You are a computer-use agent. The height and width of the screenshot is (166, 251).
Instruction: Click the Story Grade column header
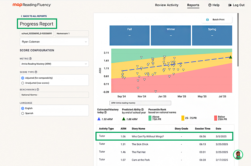(181, 129)
